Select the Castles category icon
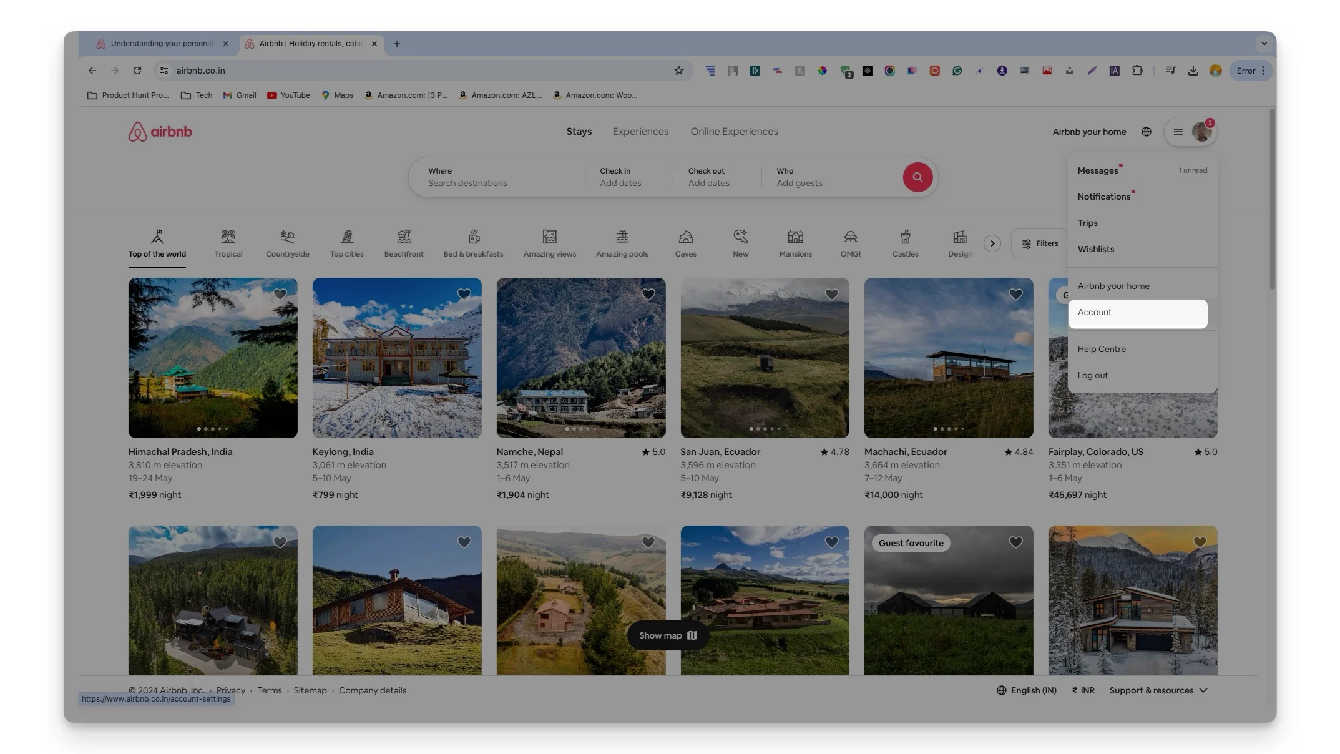1340x754 pixels. pos(906,237)
